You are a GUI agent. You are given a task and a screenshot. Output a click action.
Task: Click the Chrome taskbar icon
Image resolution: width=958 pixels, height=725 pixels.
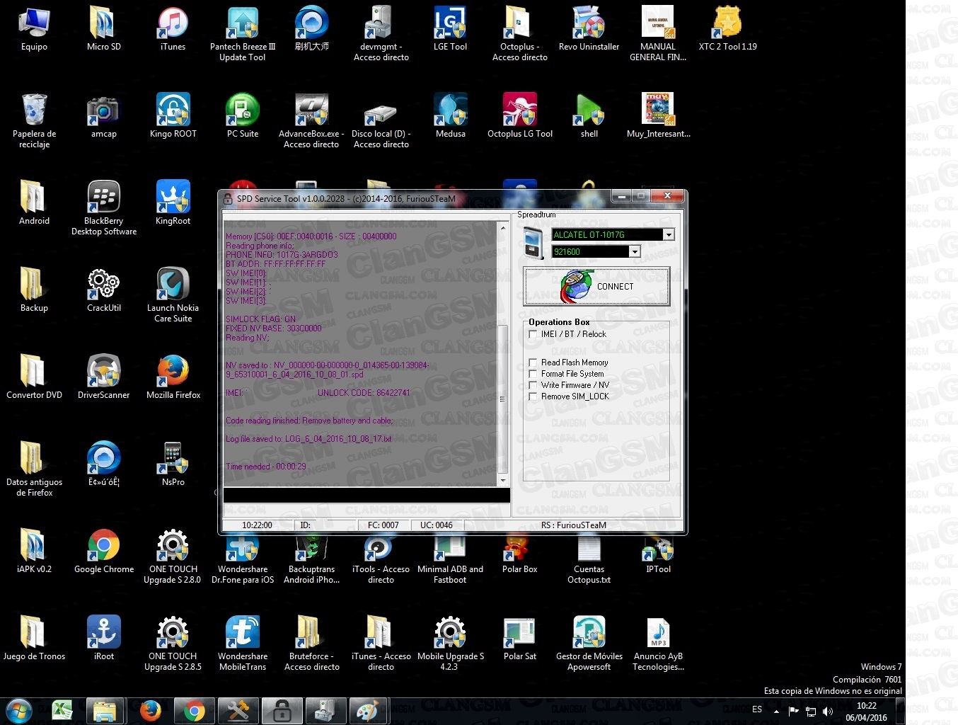pyautogui.click(x=194, y=711)
